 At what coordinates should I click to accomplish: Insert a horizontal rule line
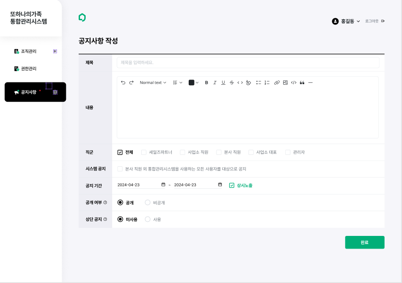311,82
